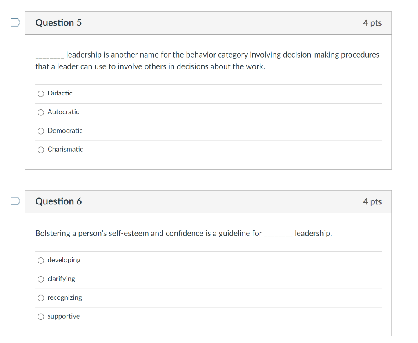Flag Question 6 with bookmark icon

click(x=15, y=201)
